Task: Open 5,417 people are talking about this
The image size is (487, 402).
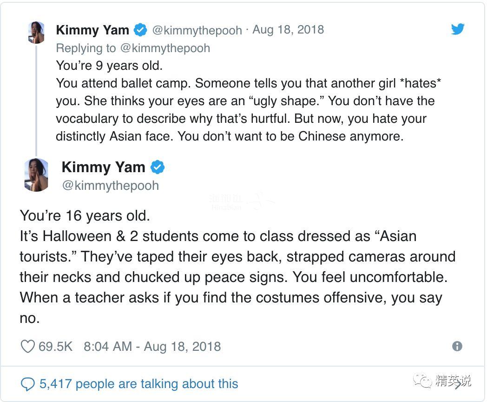Action: pyautogui.click(x=139, y=384)
